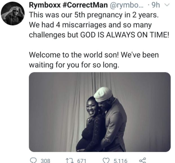This screenshot has width=175, height=163.
Task: Click the 5,116 likes count
Action: [x=120, y=161]
